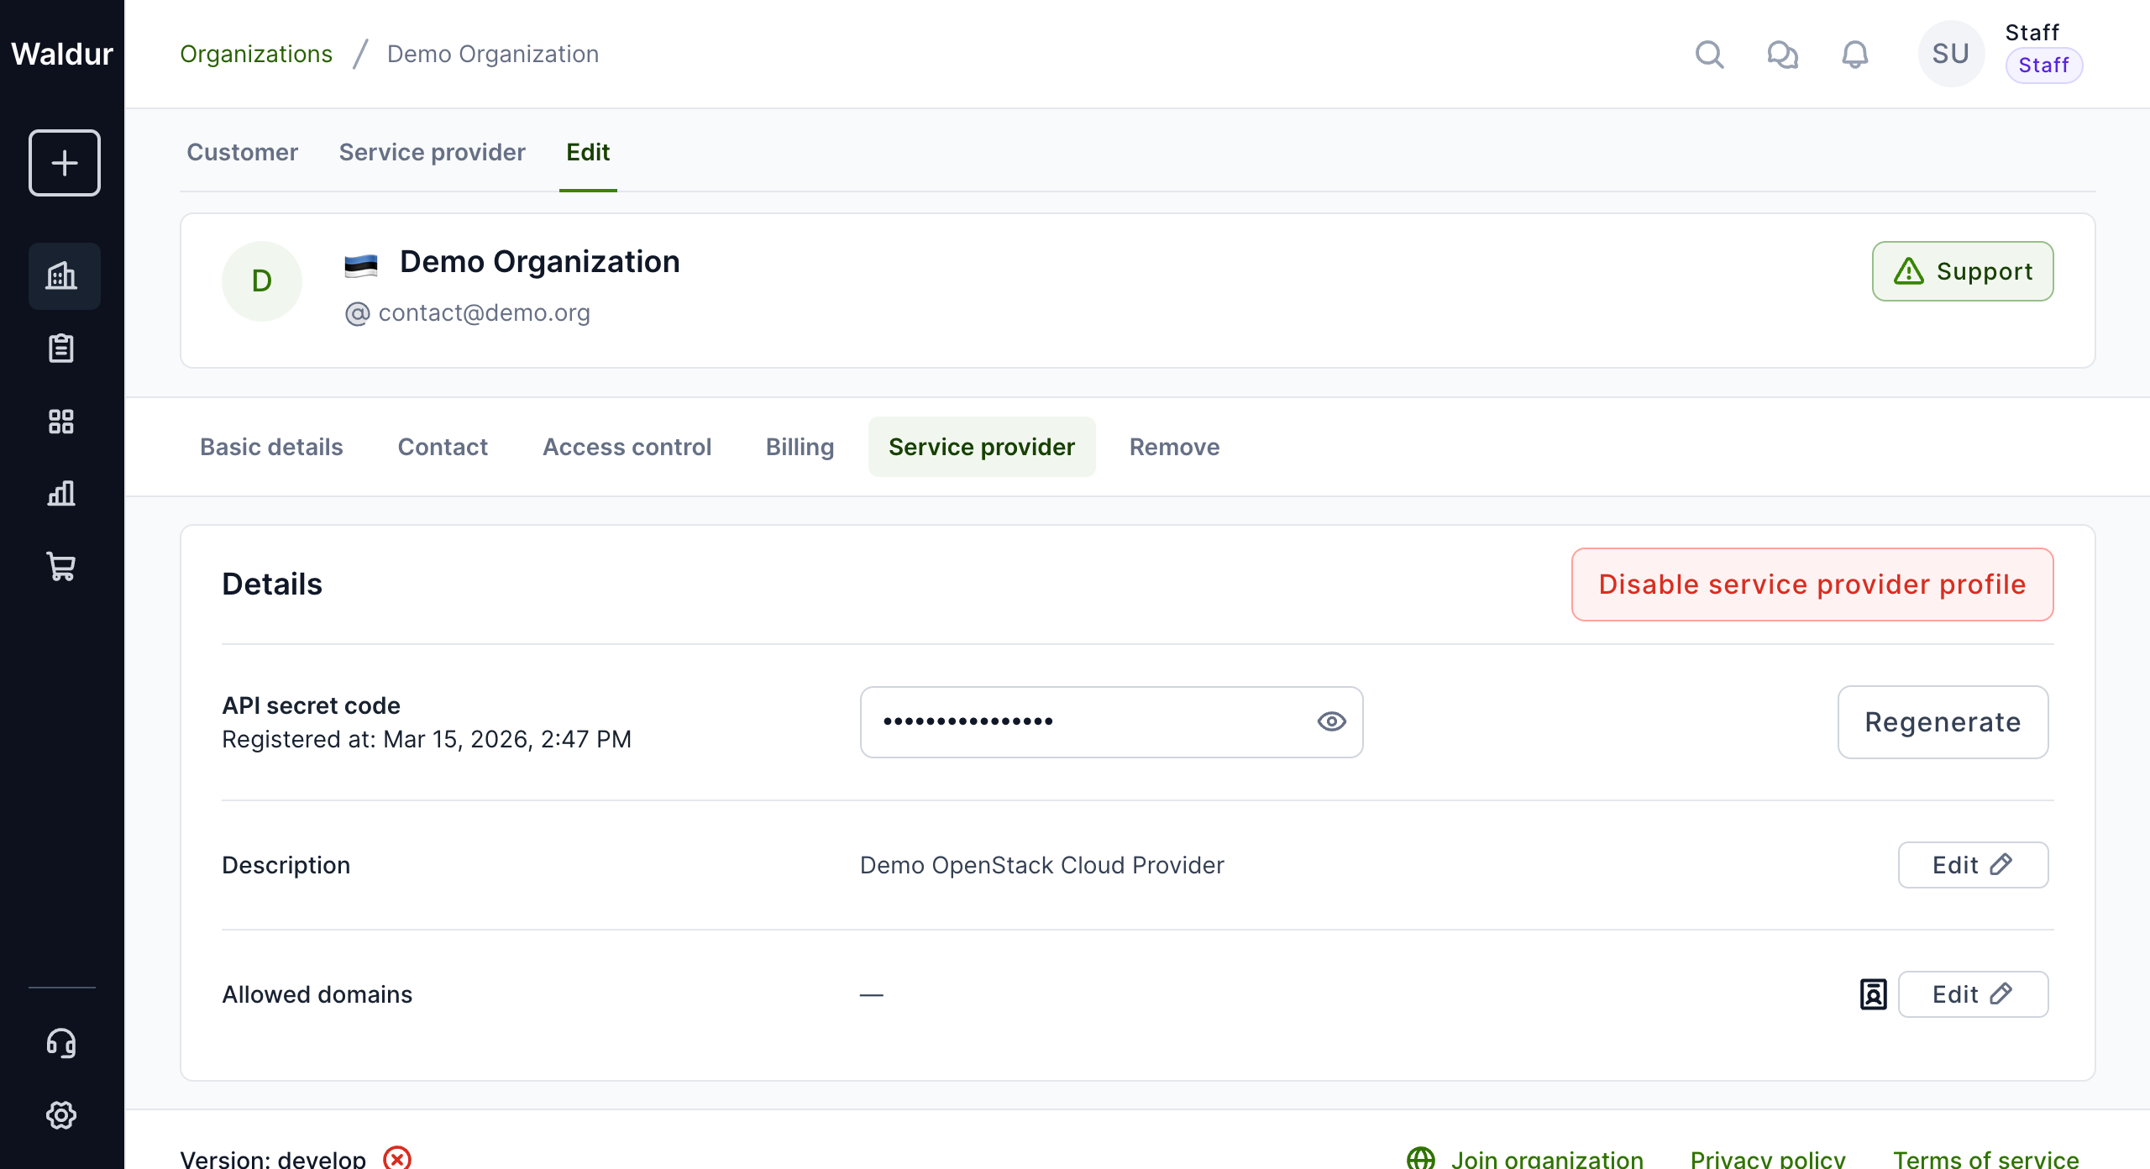Open the bar chart reporting icon

(61, 493)
